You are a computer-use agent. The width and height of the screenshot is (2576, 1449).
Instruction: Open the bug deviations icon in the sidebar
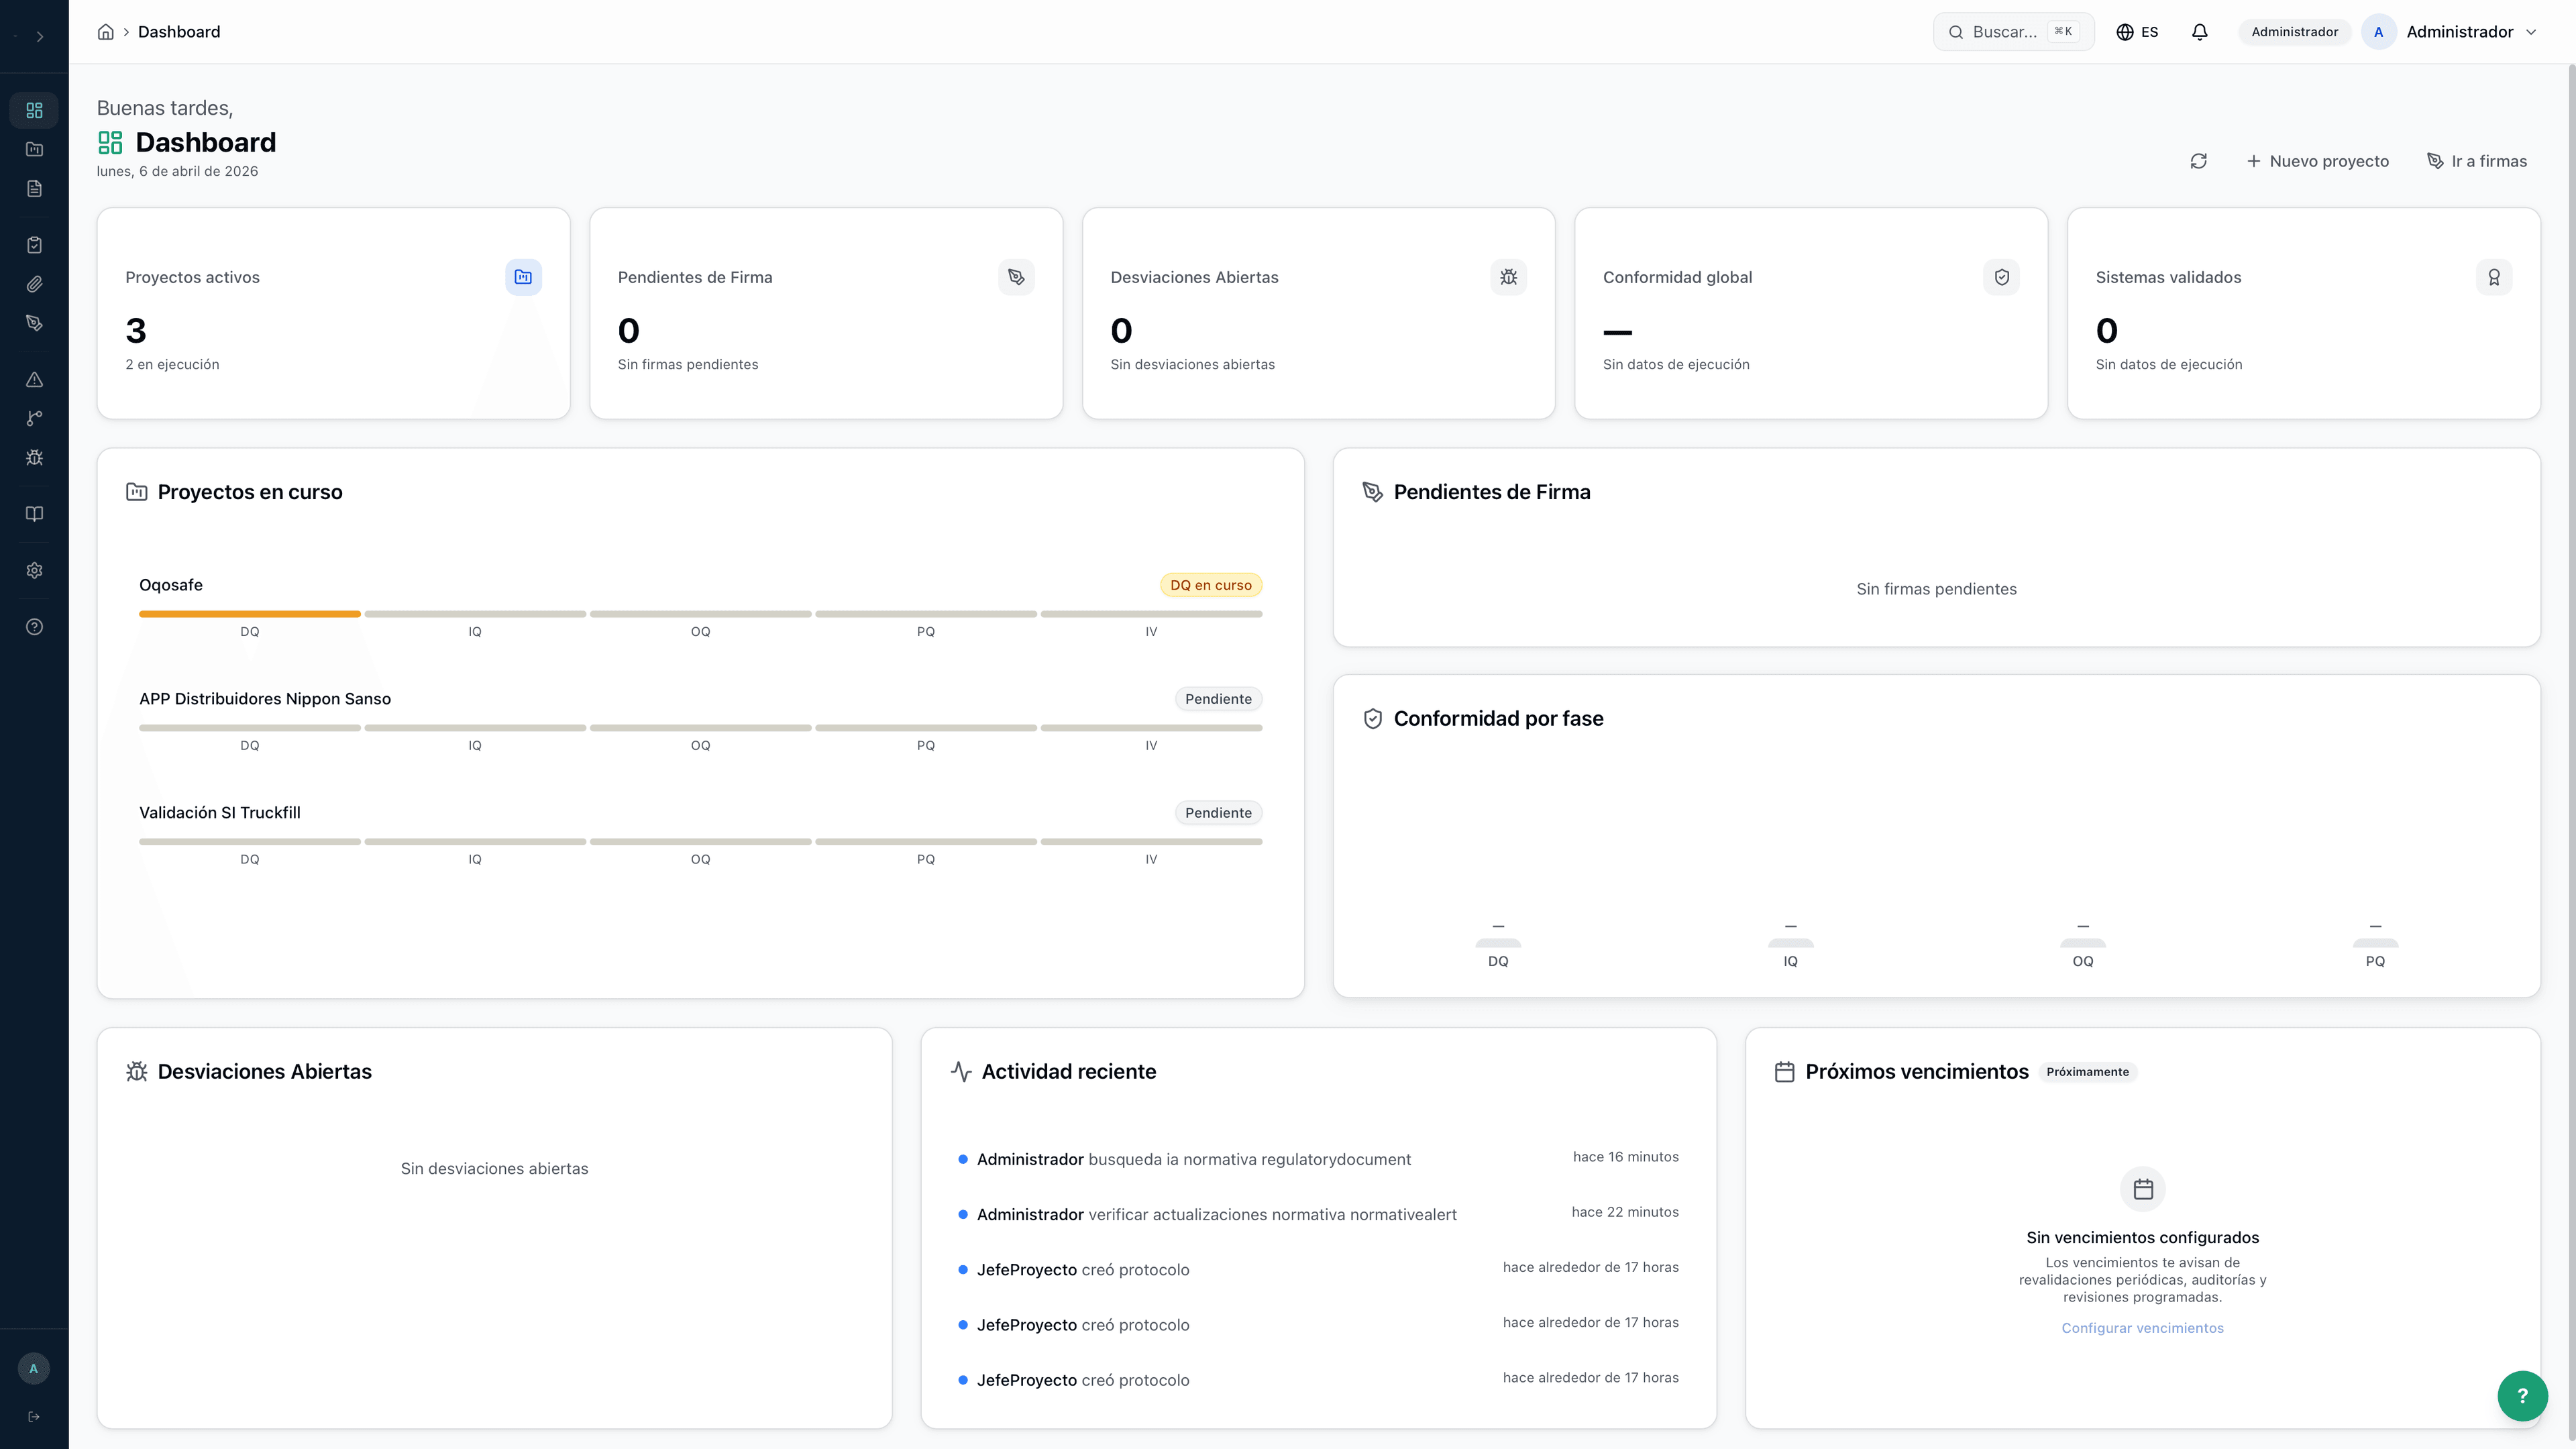(x=34, y=457)
